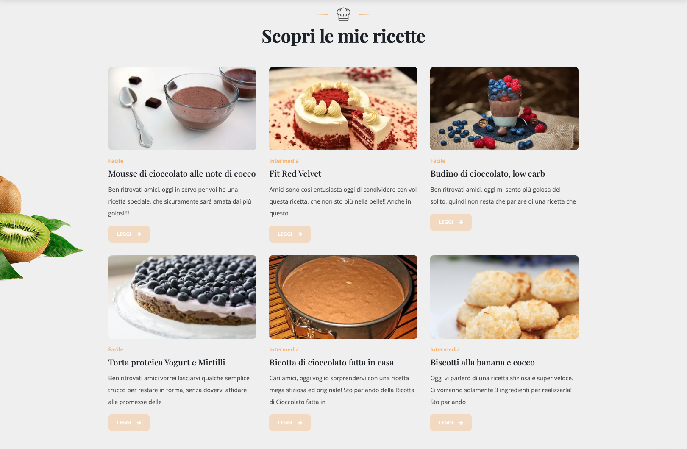
Task: Open the Ricotta di cioccolato fatta in casa title
Action: tap(331, 363)
